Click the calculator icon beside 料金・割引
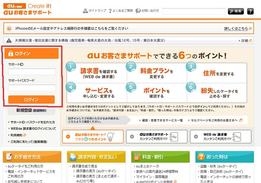The image size is (261, 183). tap(137, 157)
